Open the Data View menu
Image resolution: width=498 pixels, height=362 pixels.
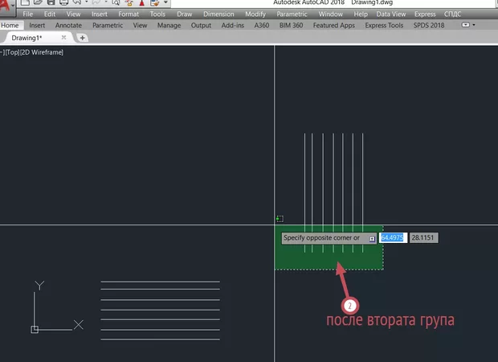(x=391, y=14)
